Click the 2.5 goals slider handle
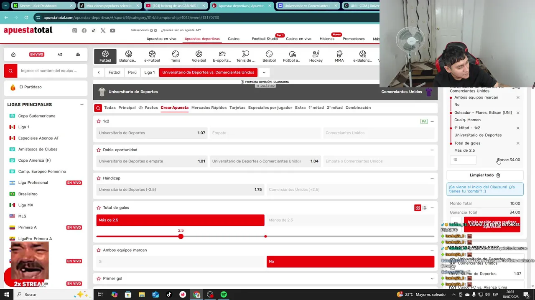 click(x=181, y=236)
